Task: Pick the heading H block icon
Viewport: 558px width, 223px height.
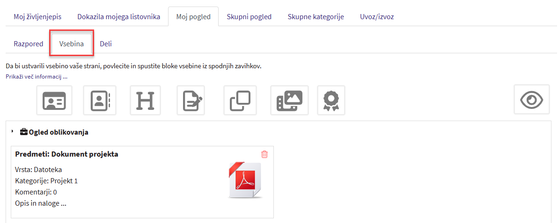Action: point(145,100)
